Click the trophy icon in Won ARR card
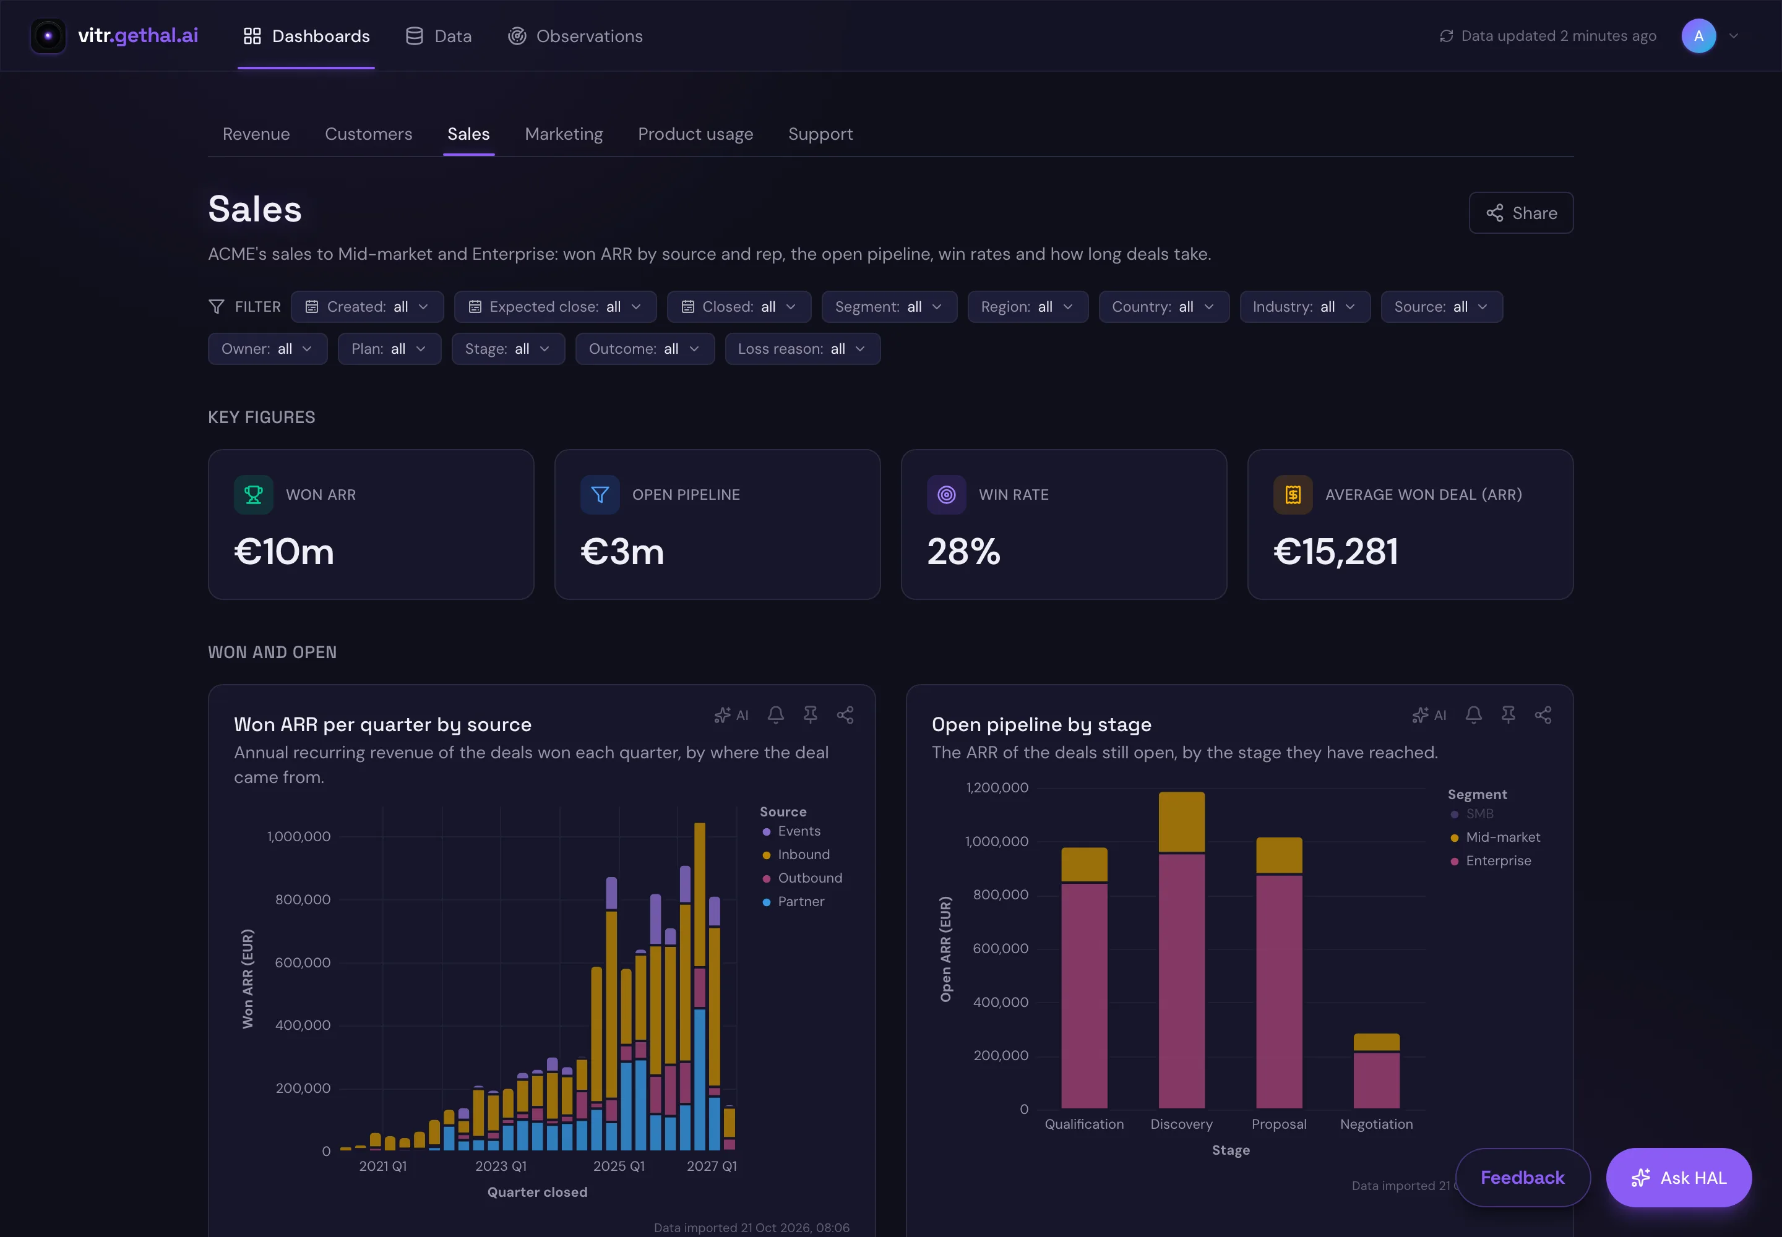The width and height of the screenshot is (1782, 1237). pyautogui.click(x=254, y=494)
